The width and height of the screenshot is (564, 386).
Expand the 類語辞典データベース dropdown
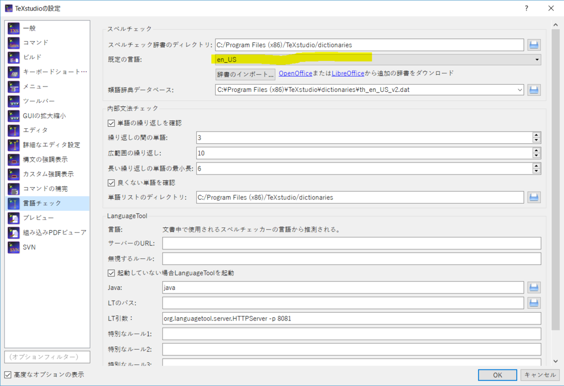click(520, 89)
